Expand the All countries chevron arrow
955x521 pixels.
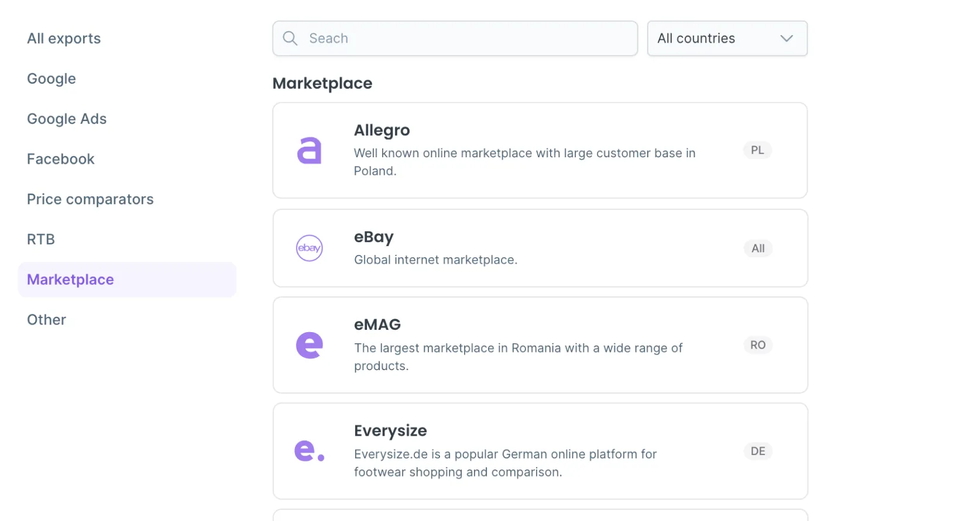(786, 39)
